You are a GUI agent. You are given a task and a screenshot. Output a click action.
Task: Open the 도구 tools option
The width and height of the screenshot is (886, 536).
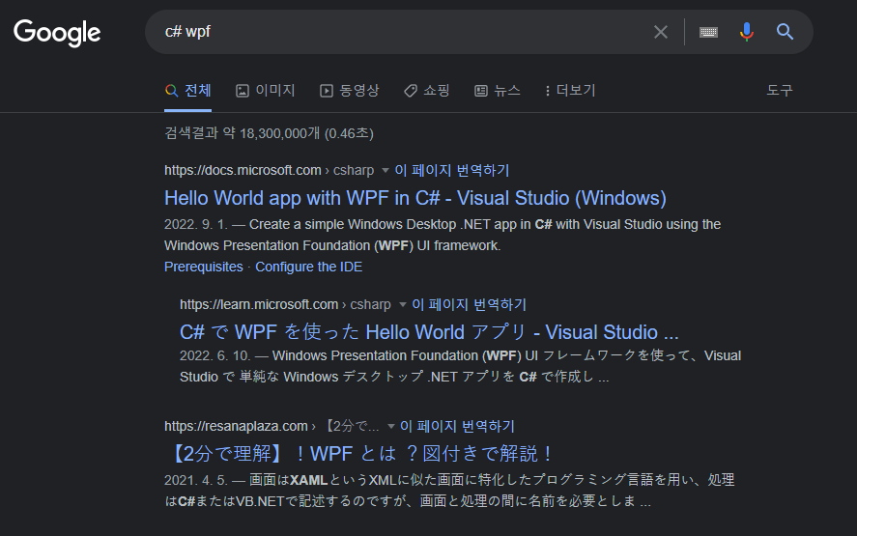click(x=780, y=91)
